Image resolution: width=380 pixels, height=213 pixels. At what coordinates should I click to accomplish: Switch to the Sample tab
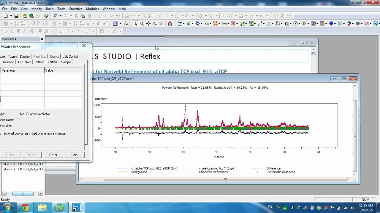[66, 62]
